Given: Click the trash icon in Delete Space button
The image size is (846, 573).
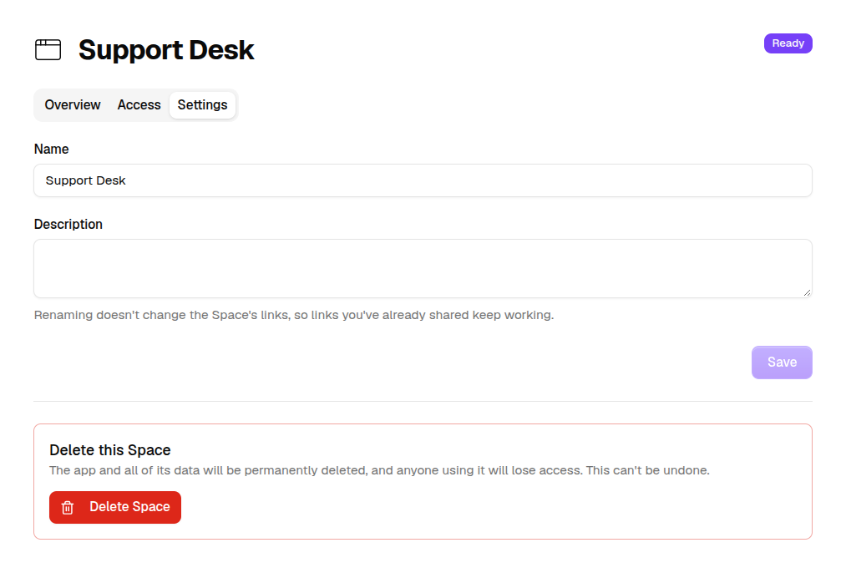Looking at the screenshot, I should click(x=68, y=507).
